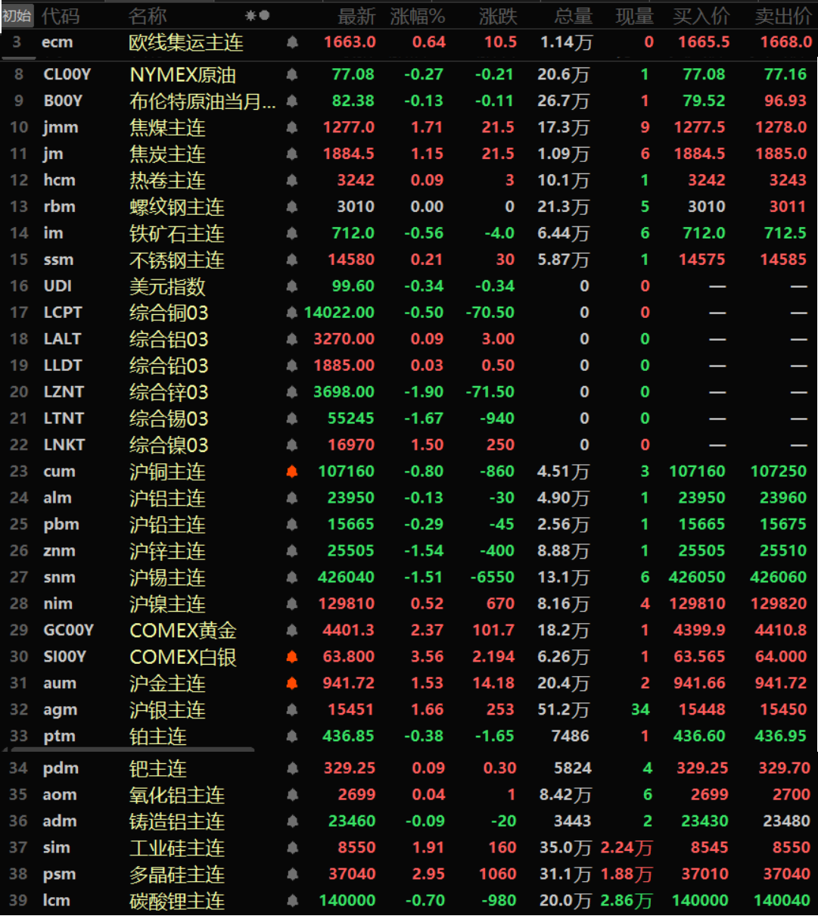This screenshot has width=818, height=916.
Task: Click the ask price 96.93
Action: [785, 101]
